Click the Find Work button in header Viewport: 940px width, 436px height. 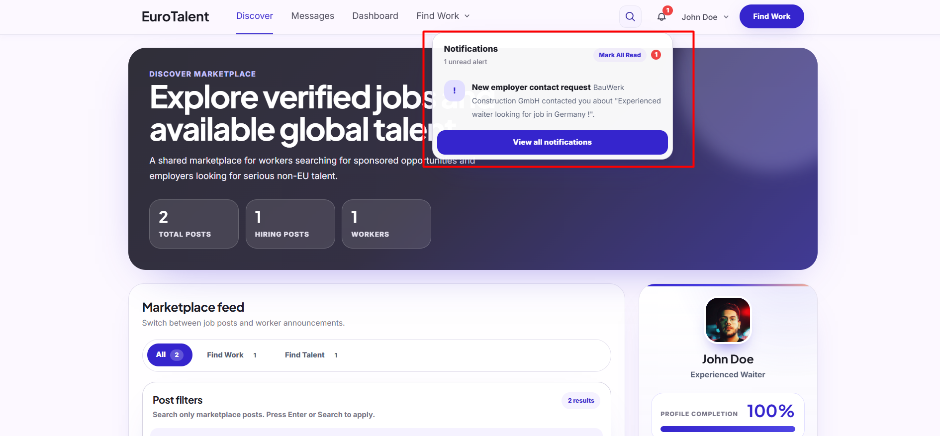771,16
